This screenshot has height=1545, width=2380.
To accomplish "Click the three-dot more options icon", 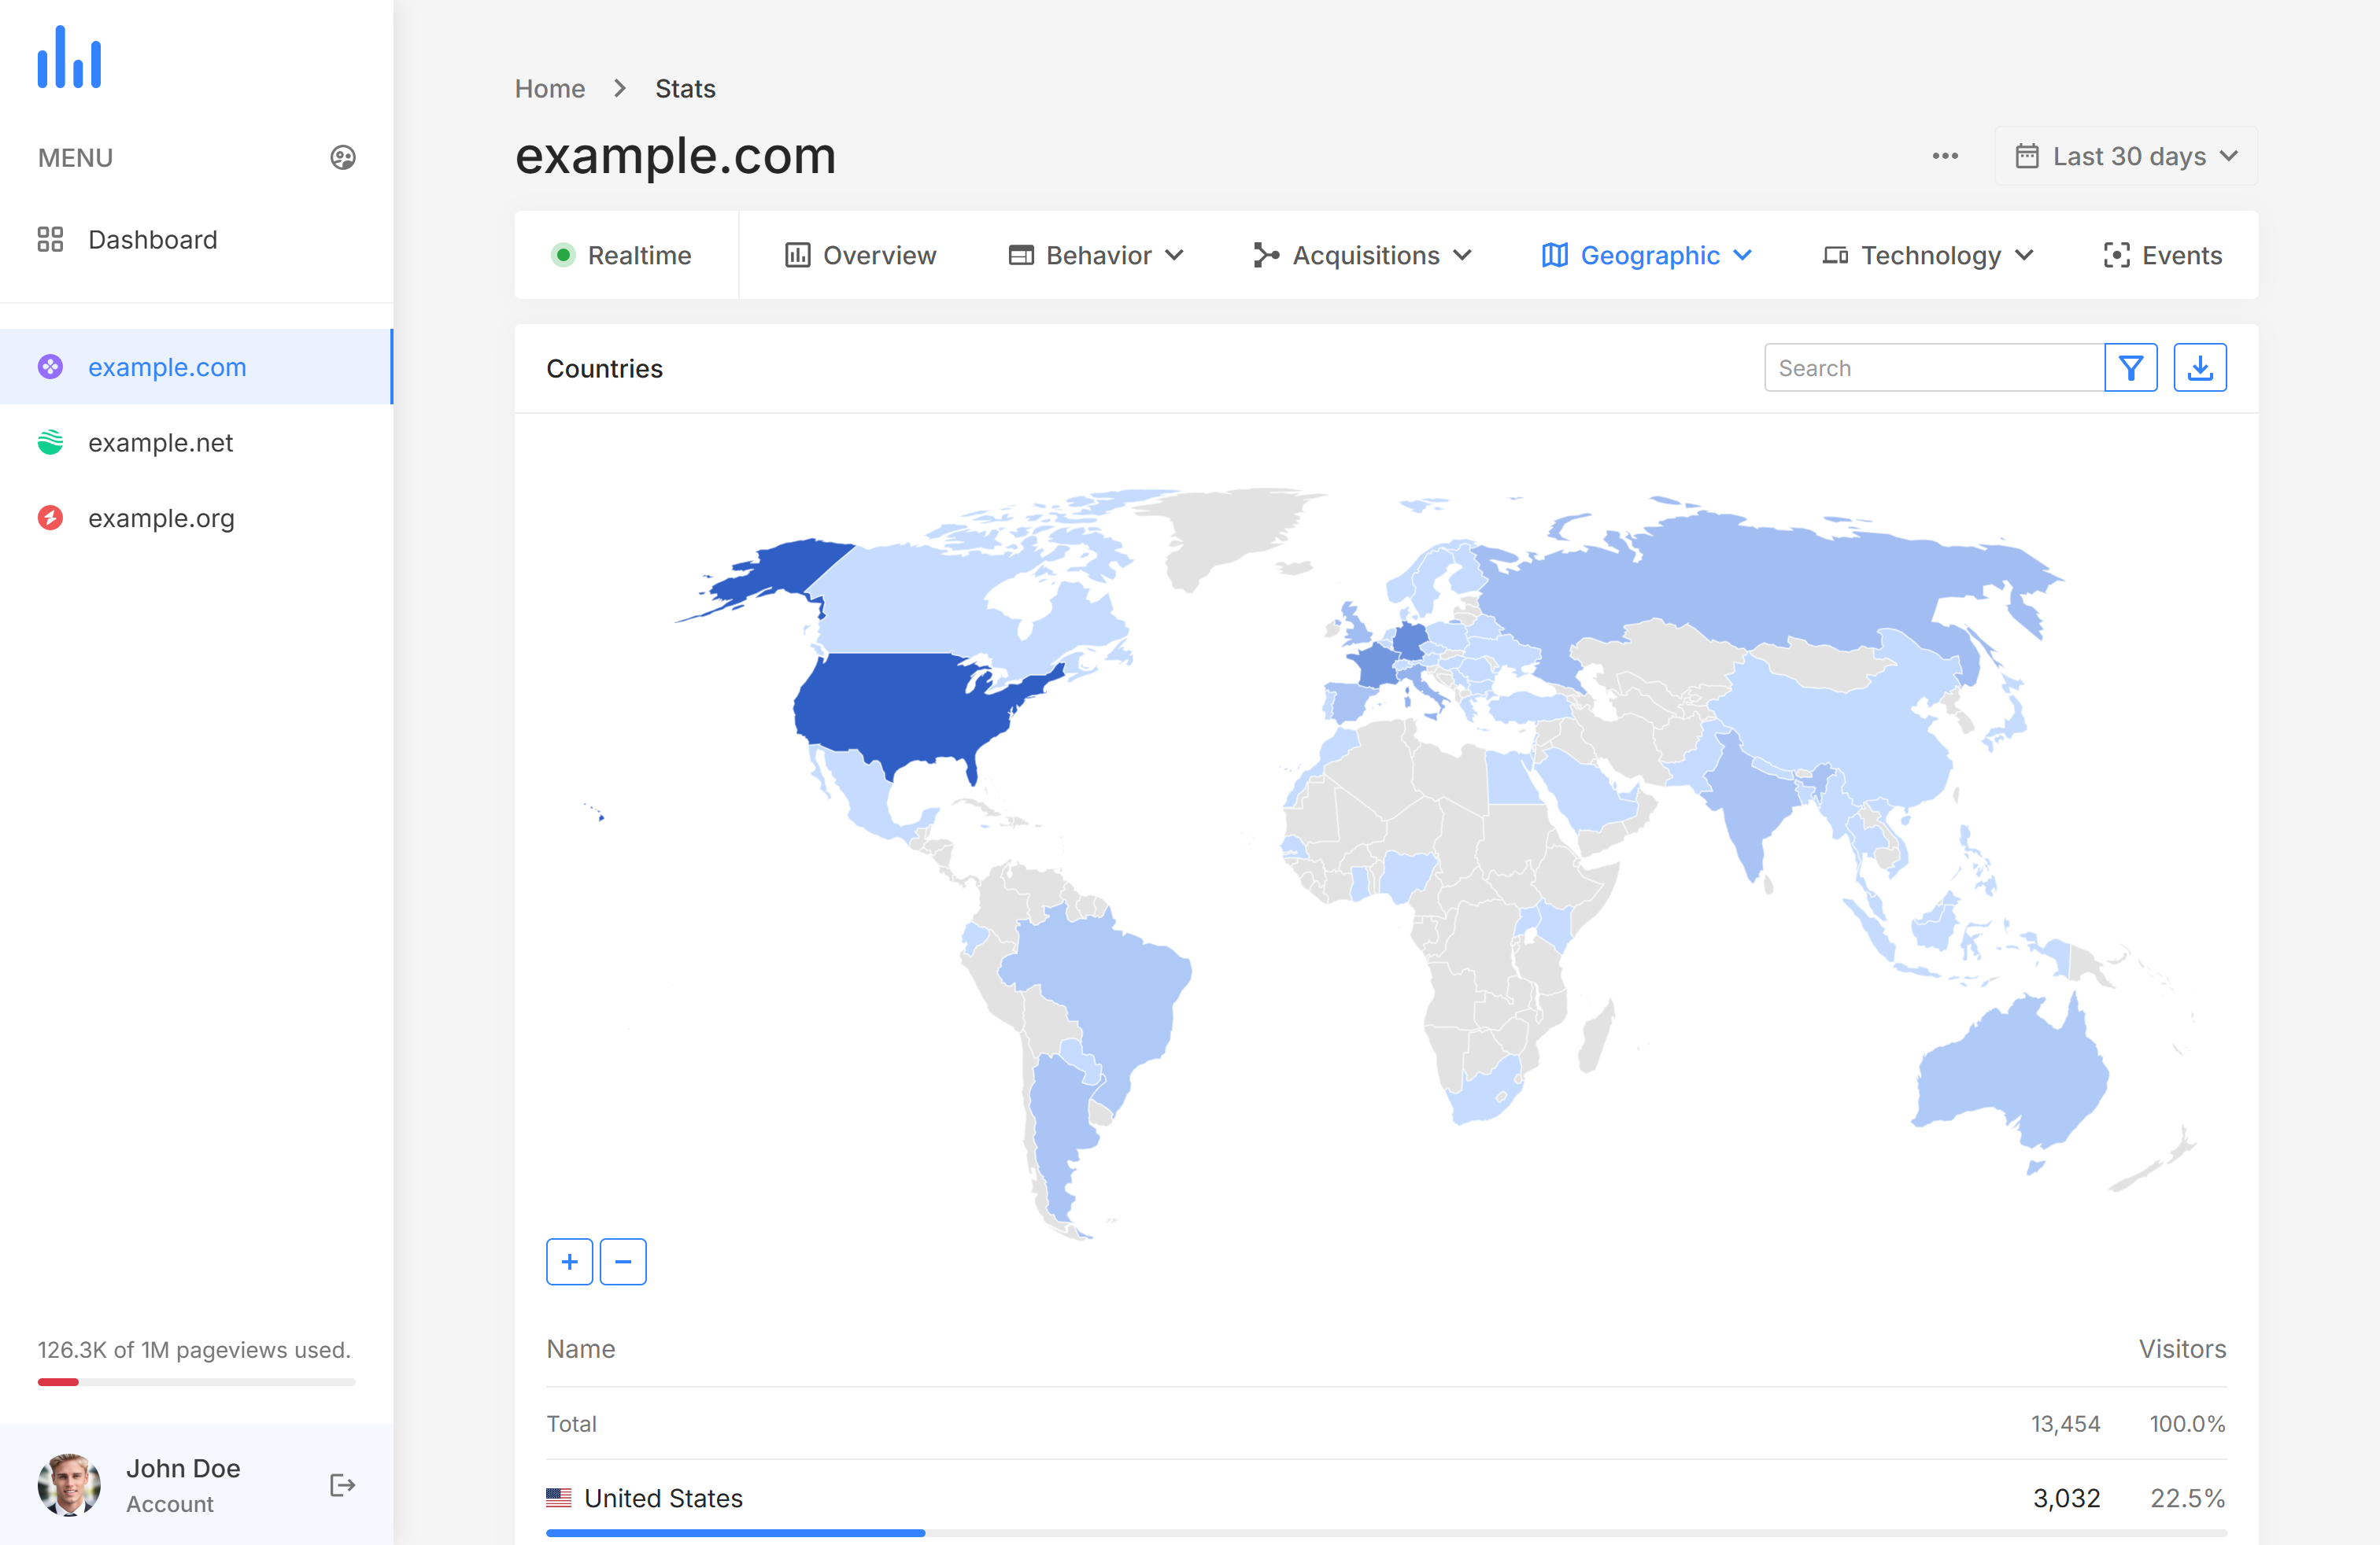I will (x=1945, y=156).
